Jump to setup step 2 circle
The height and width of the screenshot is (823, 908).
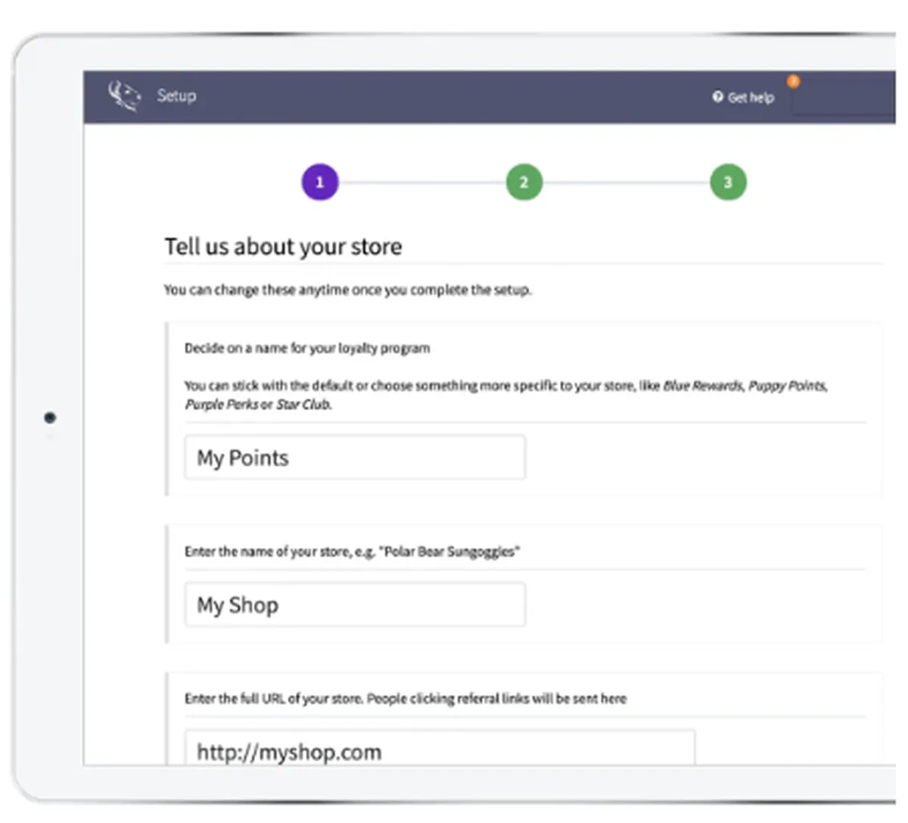coord(524,182)
